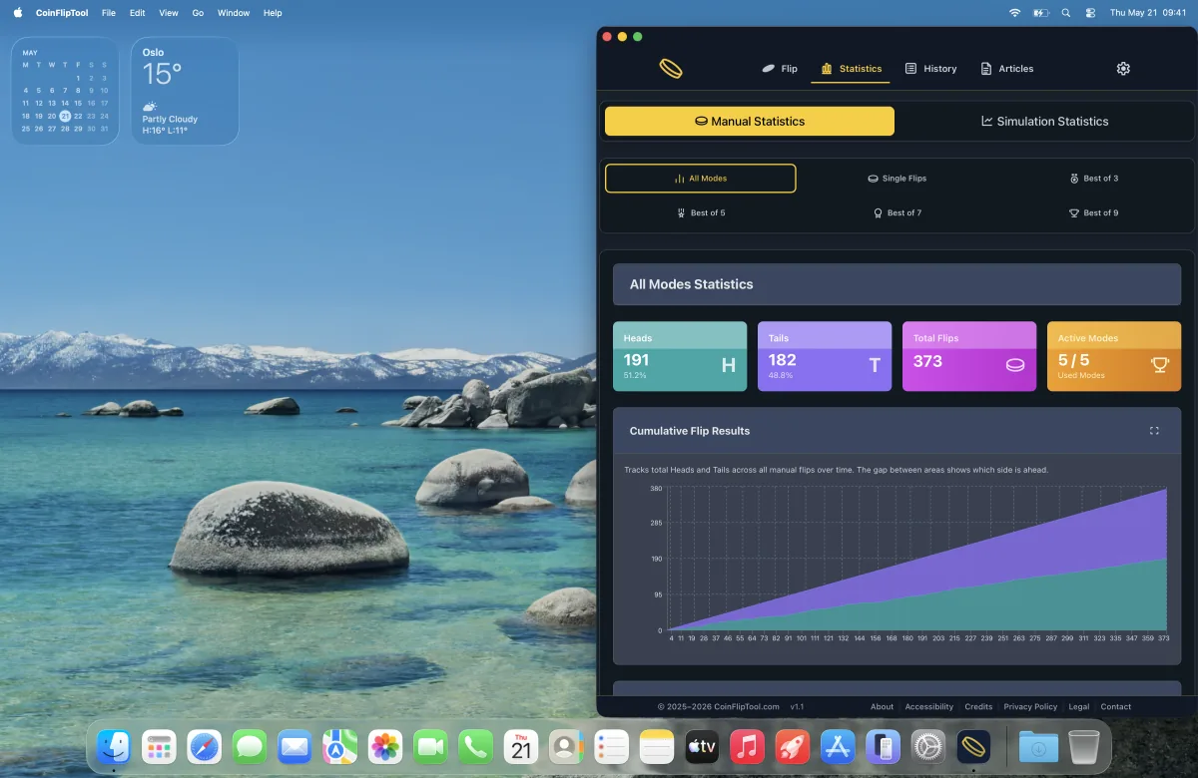
Task: Switch to the History tab
Action: (930, 69)
